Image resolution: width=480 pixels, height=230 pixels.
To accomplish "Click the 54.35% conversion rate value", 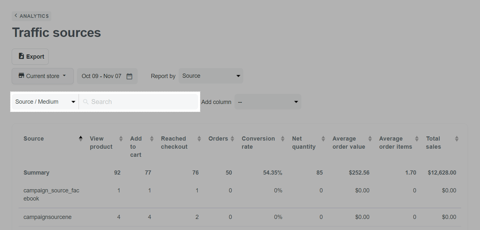I will pos(272,173).
